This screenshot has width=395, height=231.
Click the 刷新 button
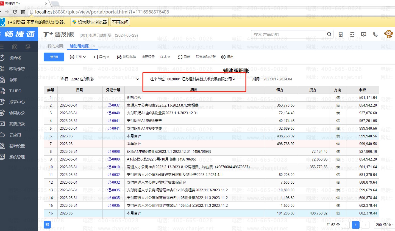[184, 57]
